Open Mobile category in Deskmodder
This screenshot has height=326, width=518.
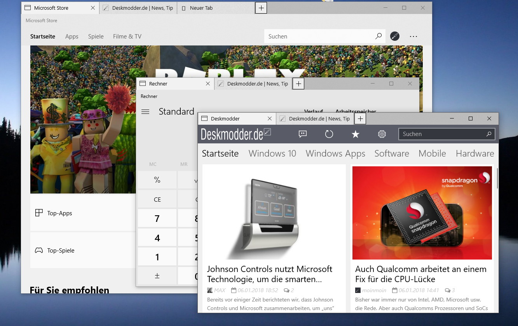point(432,153)
